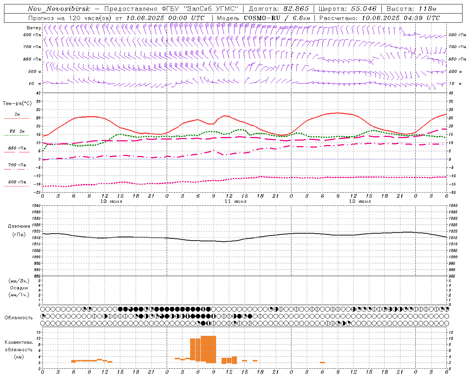Click the Nov_Novosibirsk station title
468x375 pixels.
click(x=58, y=9)
